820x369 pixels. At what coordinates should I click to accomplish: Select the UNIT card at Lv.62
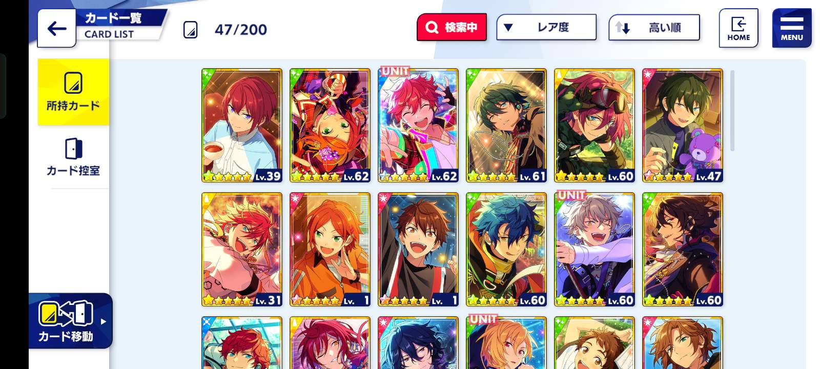418,126
